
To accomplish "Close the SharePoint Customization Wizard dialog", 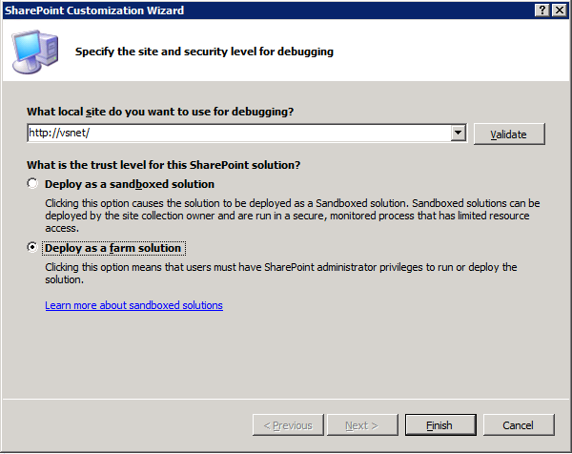I will pos(560,10).
